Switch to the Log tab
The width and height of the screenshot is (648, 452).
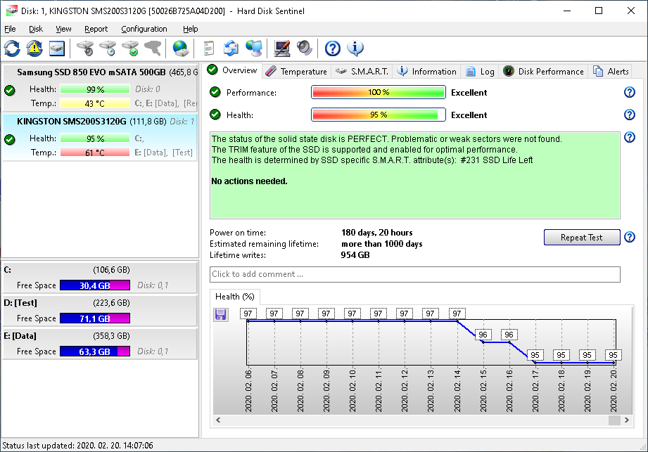coord(480,72)
